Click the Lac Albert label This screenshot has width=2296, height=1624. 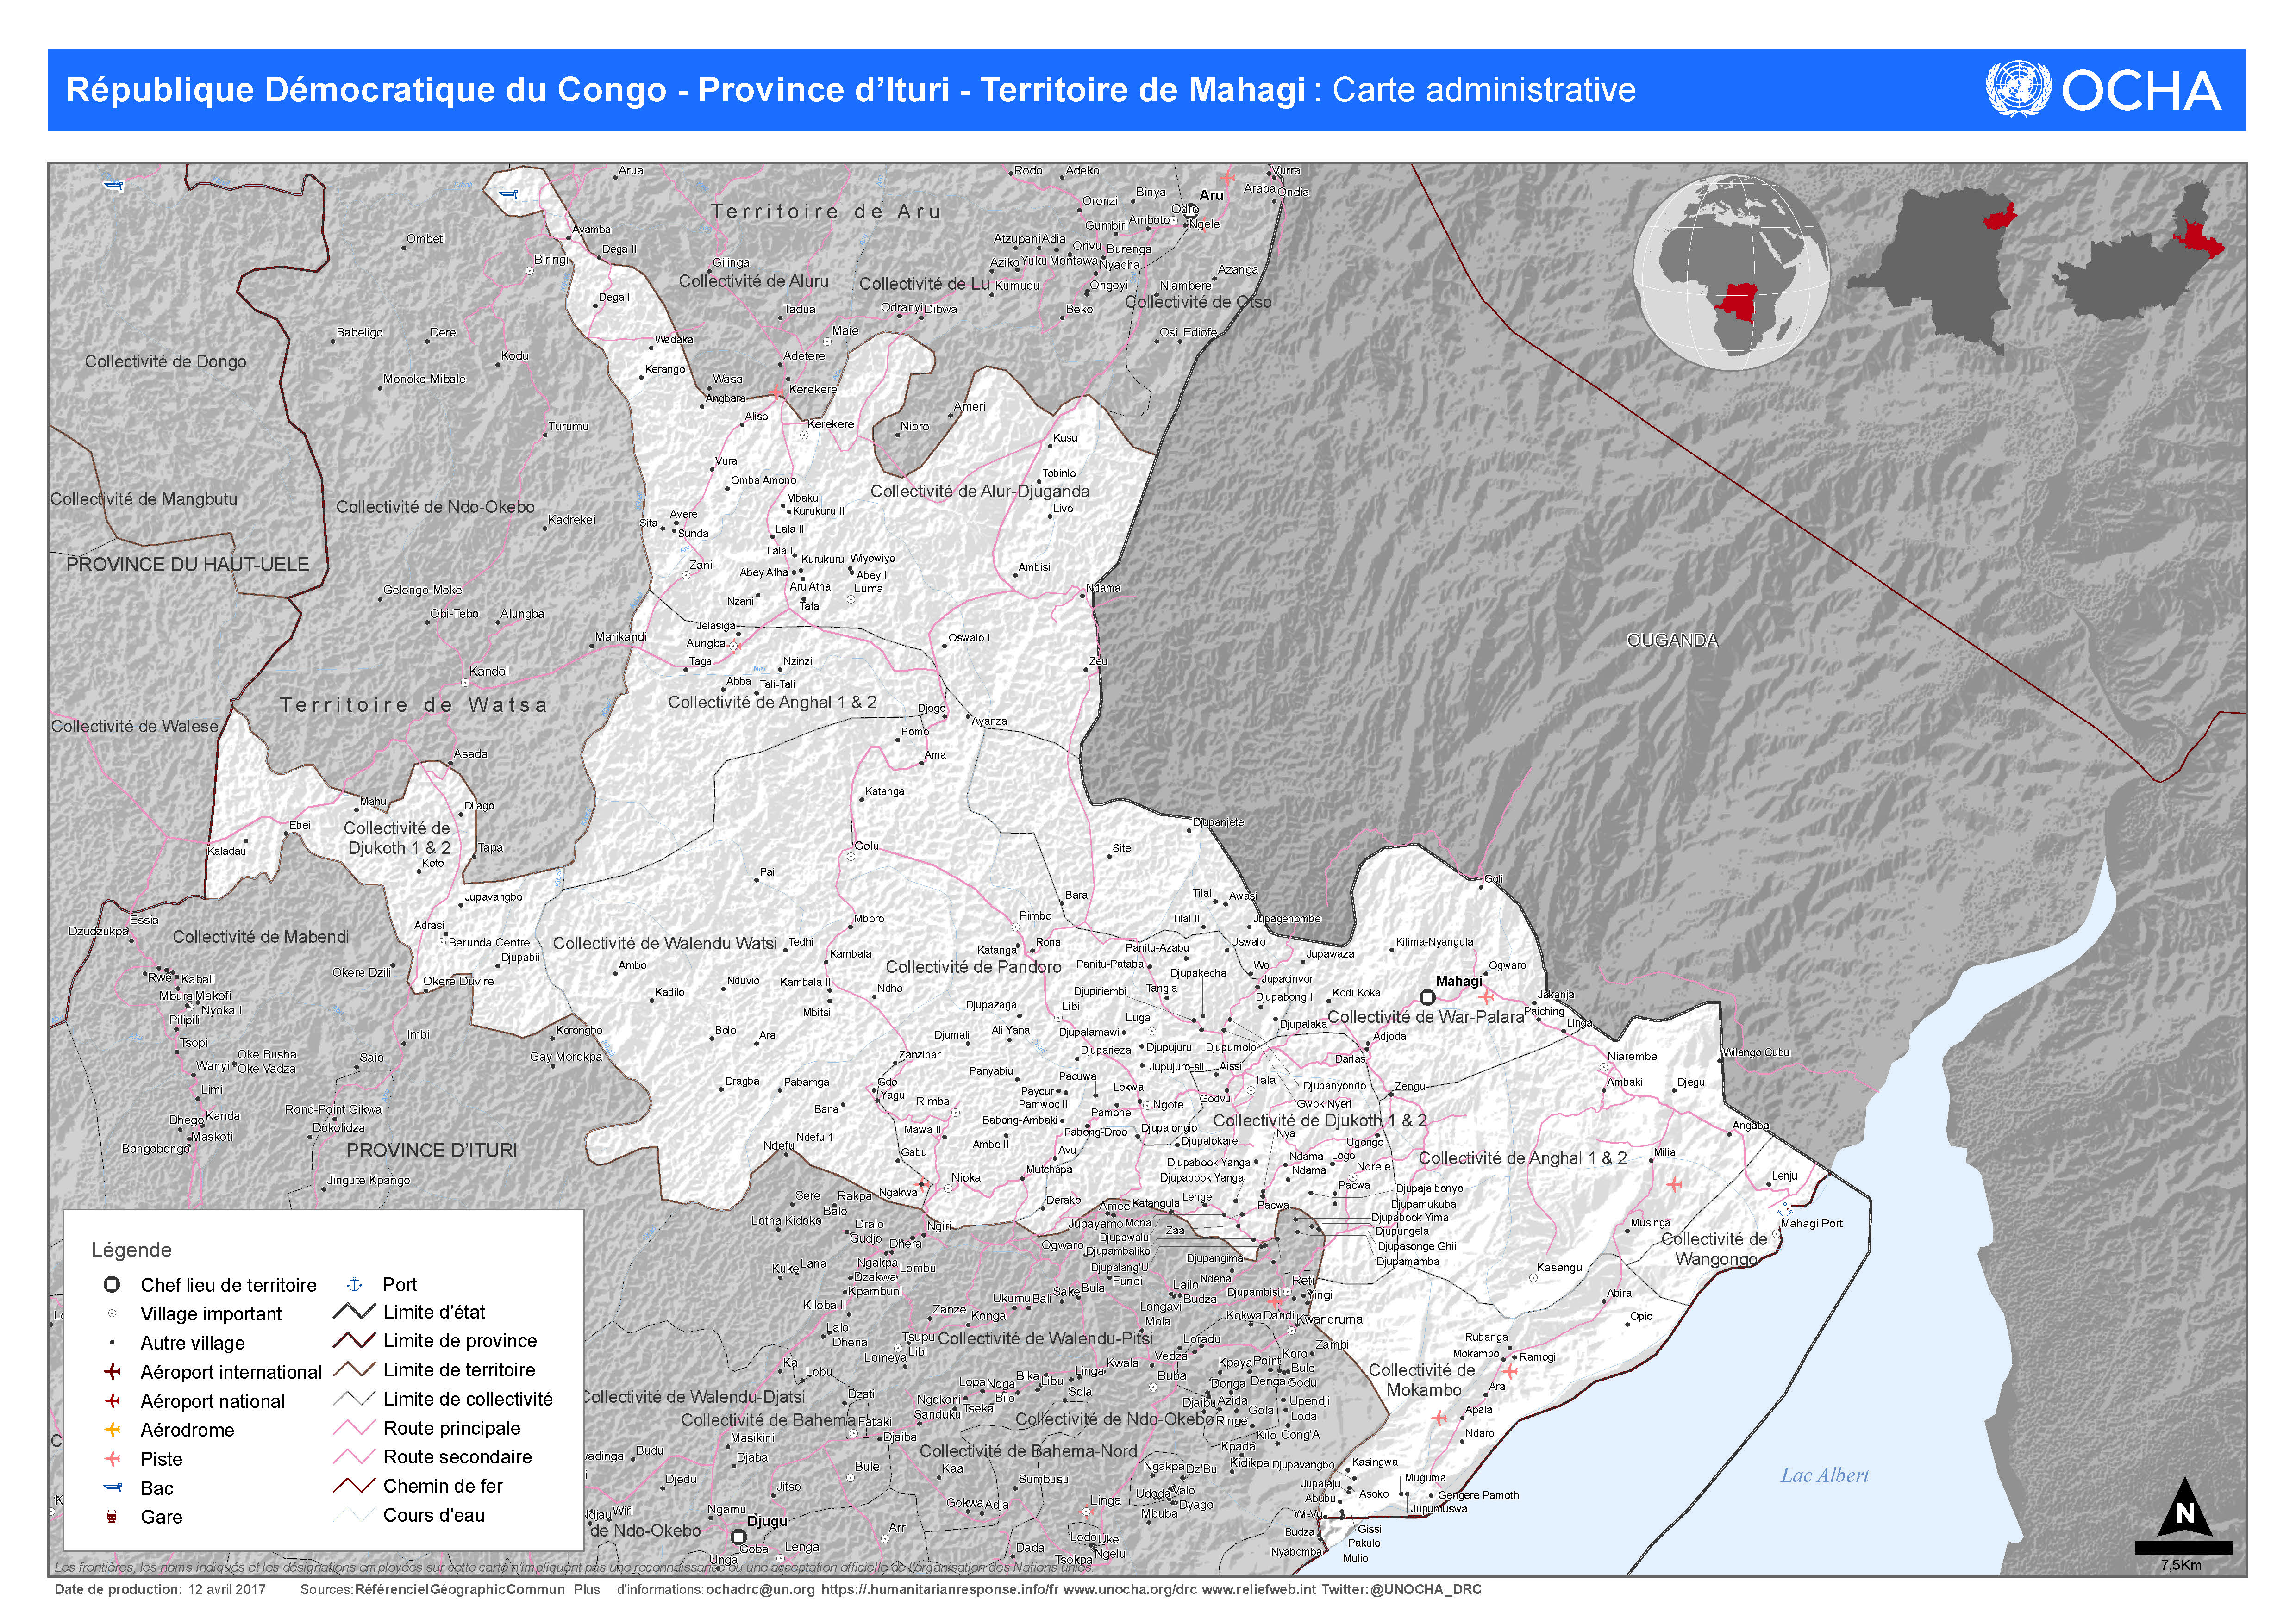1824,1475
